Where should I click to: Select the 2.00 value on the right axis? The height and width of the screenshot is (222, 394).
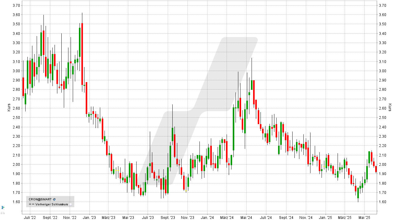click(383, 165)
